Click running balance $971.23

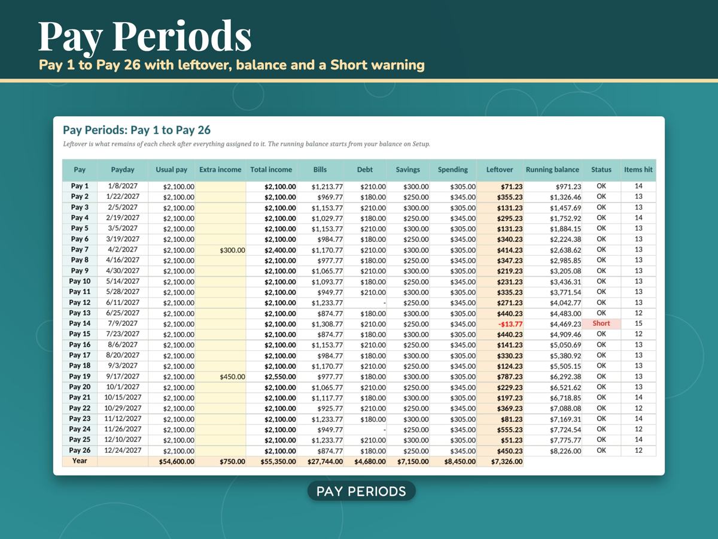point(553,186)
